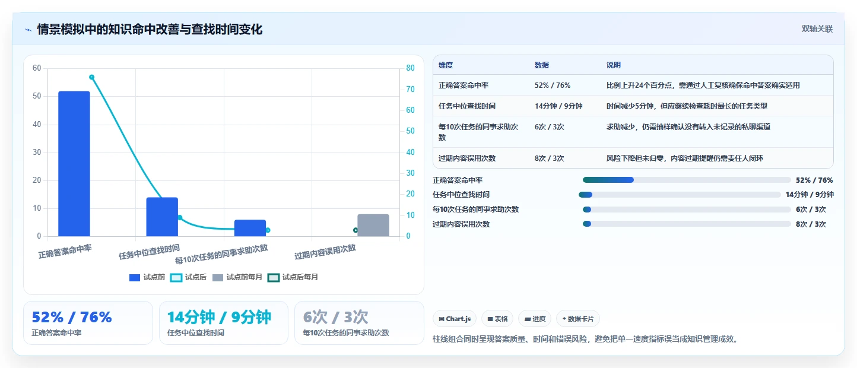This screenshot has width=857, height=368.
Task: Click the 正确答案命中率 table row label
Action: pyautogui.click(x=464, y=85)
